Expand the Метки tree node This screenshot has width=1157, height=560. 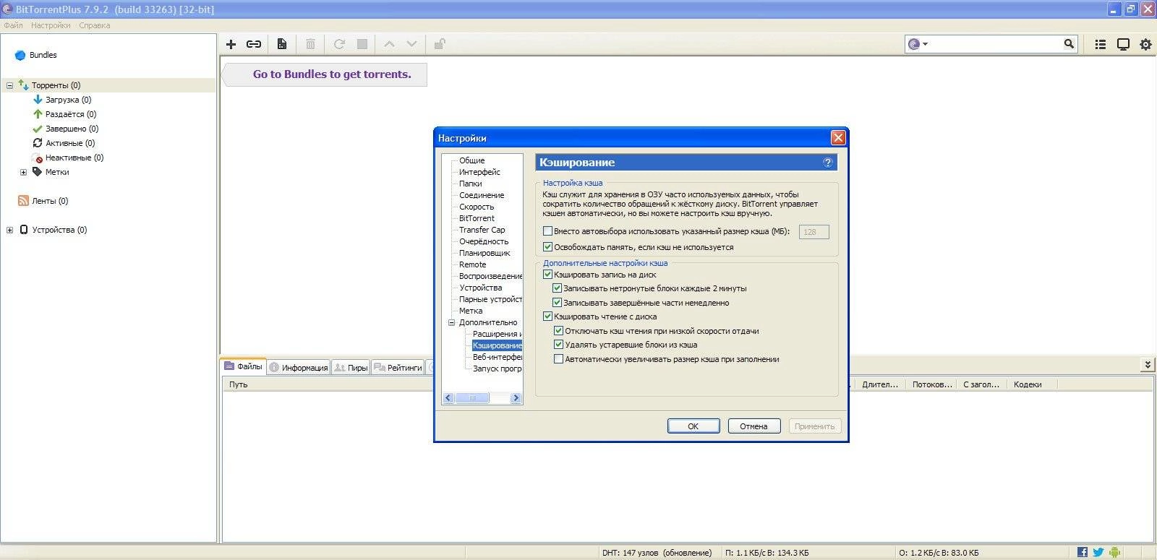pyautogui.click(x=23, y=172)
